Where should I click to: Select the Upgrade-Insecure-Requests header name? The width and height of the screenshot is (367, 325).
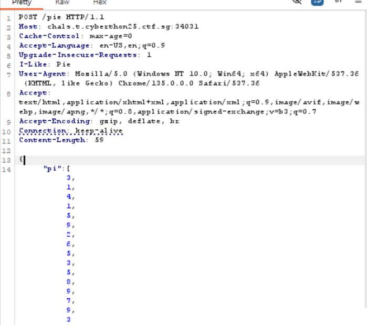click(x=78, y=55)
